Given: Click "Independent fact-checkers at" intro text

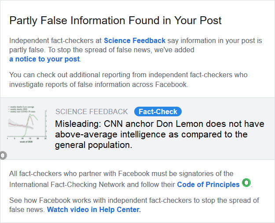Looking at the screenshot, I should [x=55, y=41].
